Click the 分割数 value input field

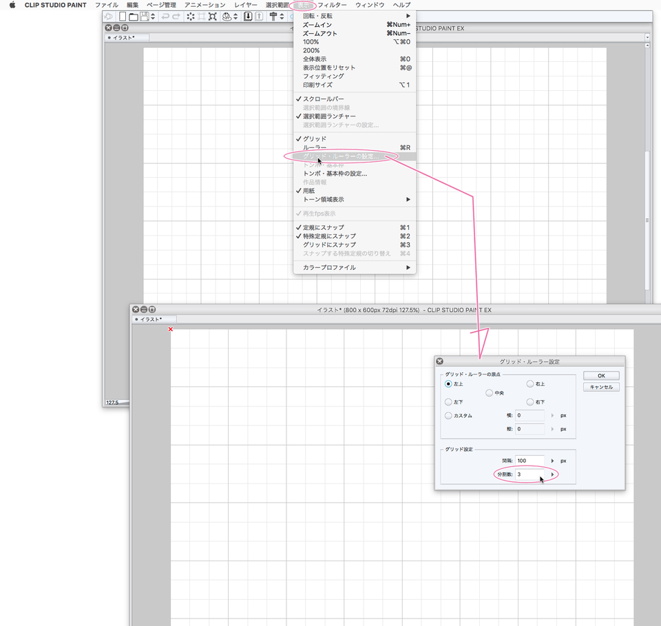(529, 474)
